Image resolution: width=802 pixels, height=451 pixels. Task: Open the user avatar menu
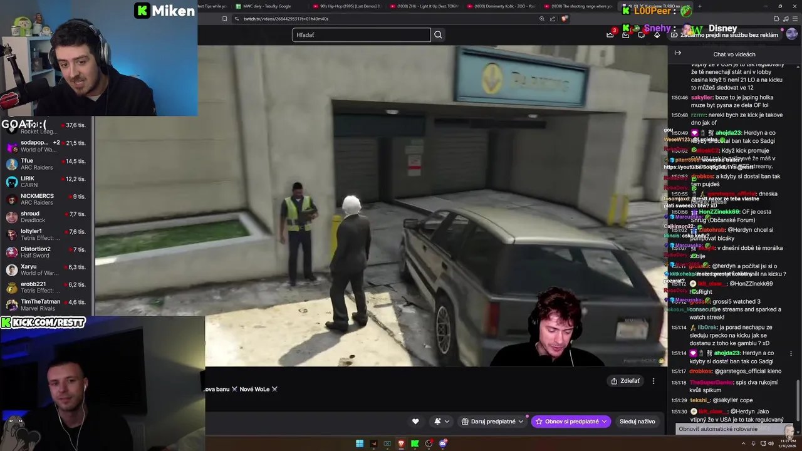791,34
